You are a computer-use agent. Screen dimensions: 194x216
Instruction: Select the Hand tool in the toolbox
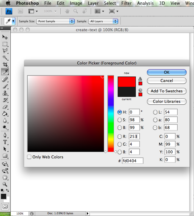click(x=5, y=177)
